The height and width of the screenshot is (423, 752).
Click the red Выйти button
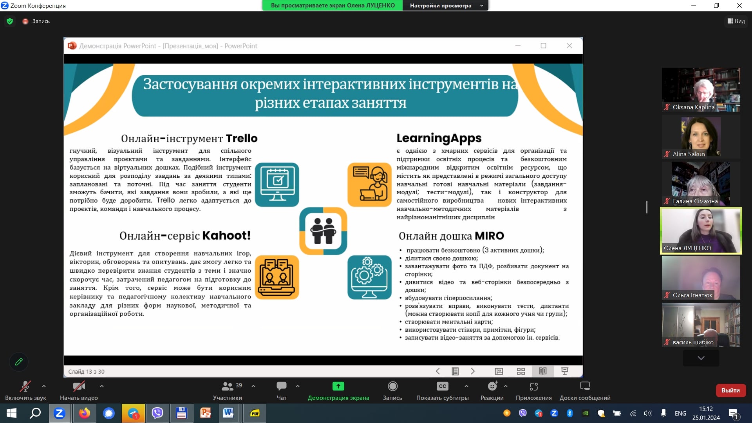pyautogui.click(x=730, y=390)
